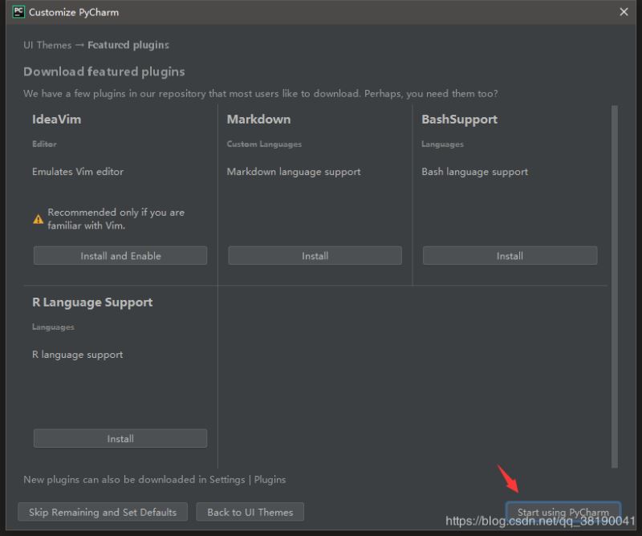Click 'Markdown language support' description
642x536 pixels.
(x=294, y=172)
